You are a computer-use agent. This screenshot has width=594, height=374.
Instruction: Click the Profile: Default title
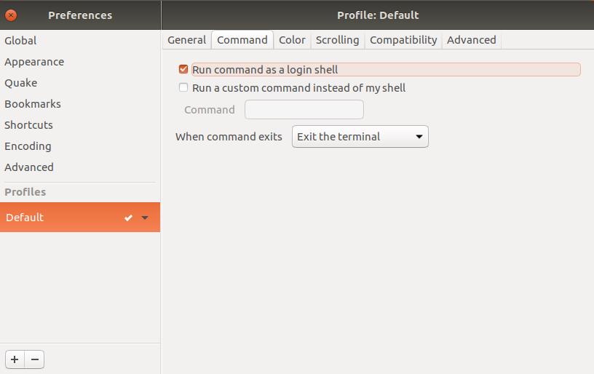click(x=378, y=15)
